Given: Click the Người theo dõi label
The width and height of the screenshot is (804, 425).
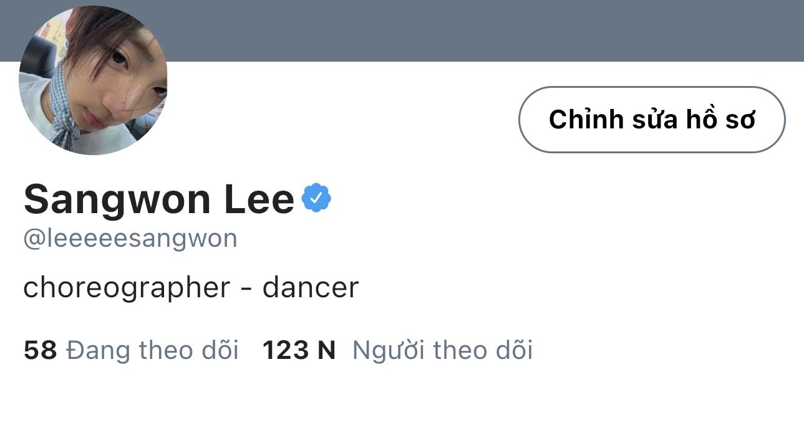Looking at the screenshot, I should [442, 350].
